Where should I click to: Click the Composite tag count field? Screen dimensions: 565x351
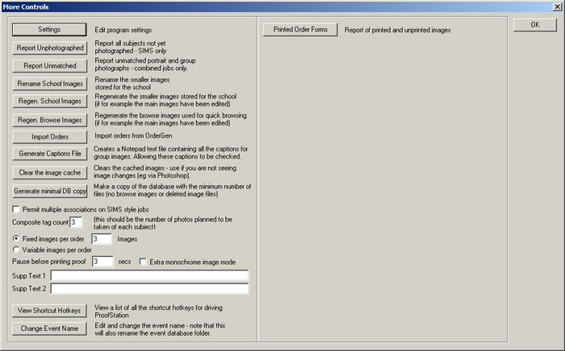(76, 222)
